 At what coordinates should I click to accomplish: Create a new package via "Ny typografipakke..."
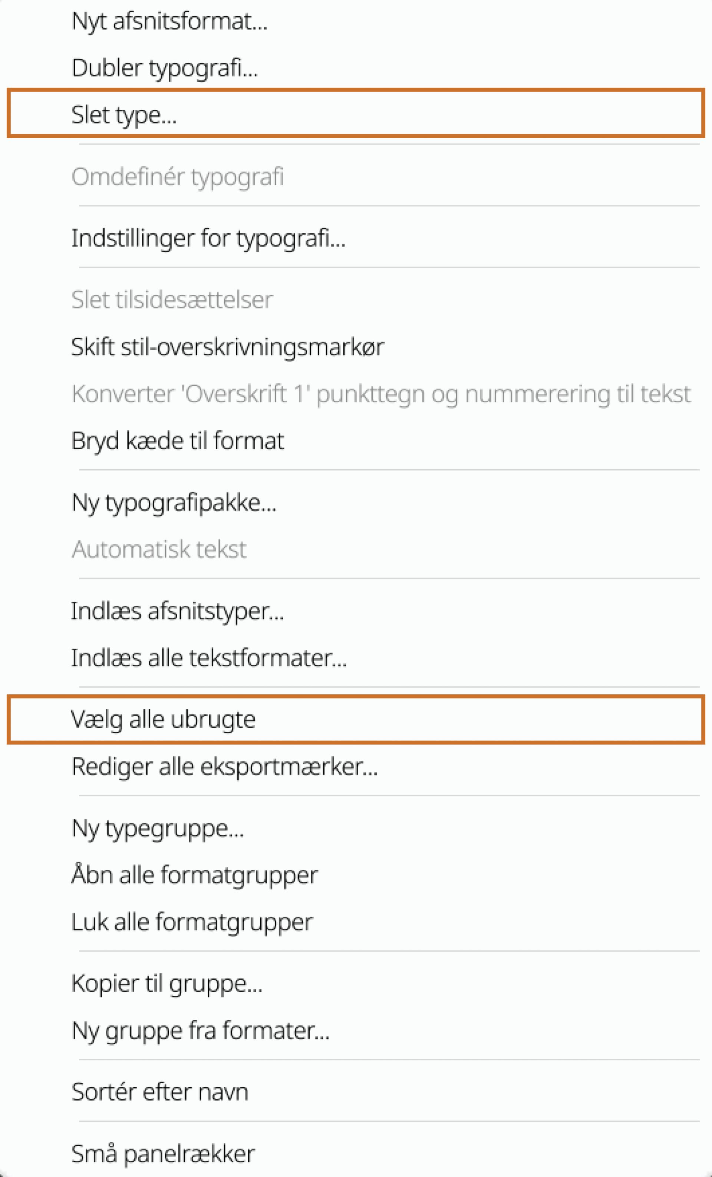(174, 503)
